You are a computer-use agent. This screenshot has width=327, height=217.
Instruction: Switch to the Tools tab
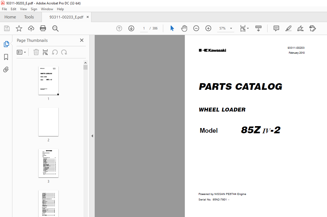tap(29, 17)
